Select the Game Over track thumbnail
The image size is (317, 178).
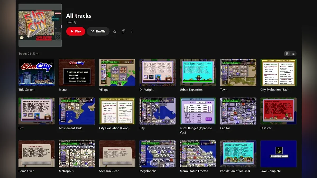pos(36,154)
